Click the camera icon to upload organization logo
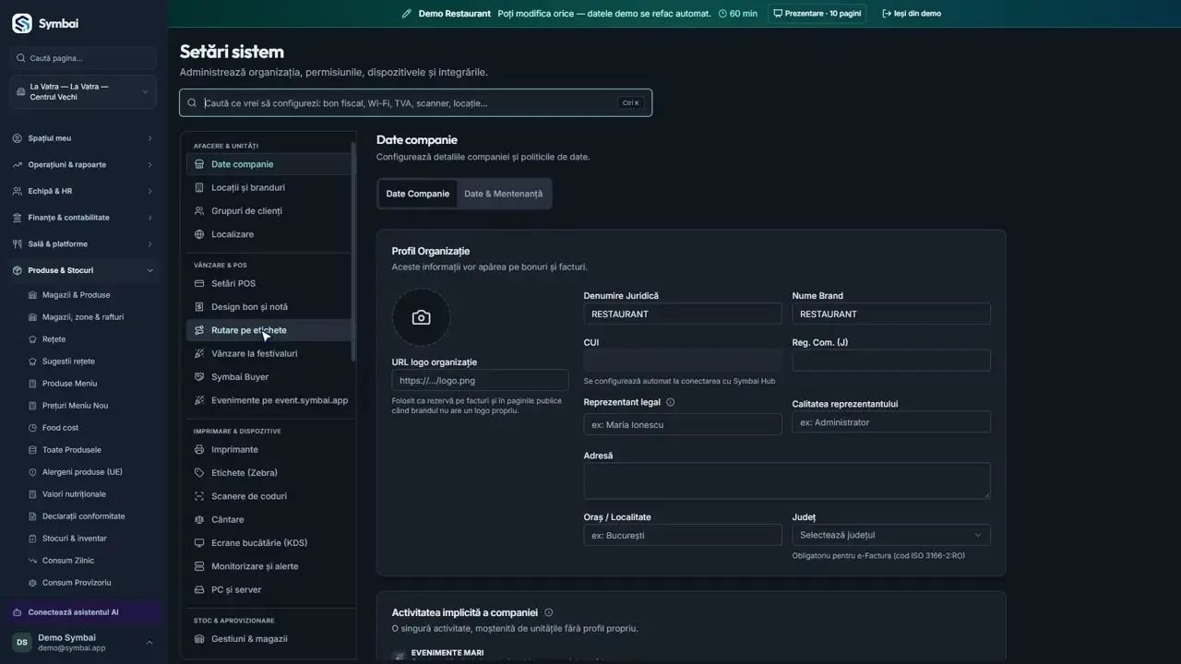1181x664 pixels. coord(422,317)
